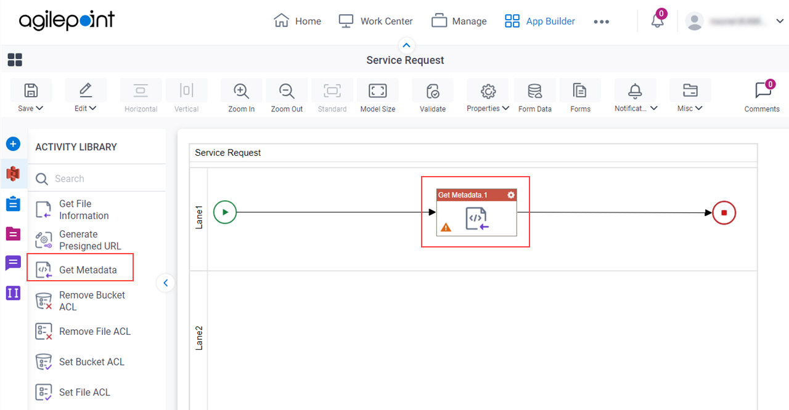Zoom Out of the process model
Viewport: 789px width, 410px height.
click(287, 96)
